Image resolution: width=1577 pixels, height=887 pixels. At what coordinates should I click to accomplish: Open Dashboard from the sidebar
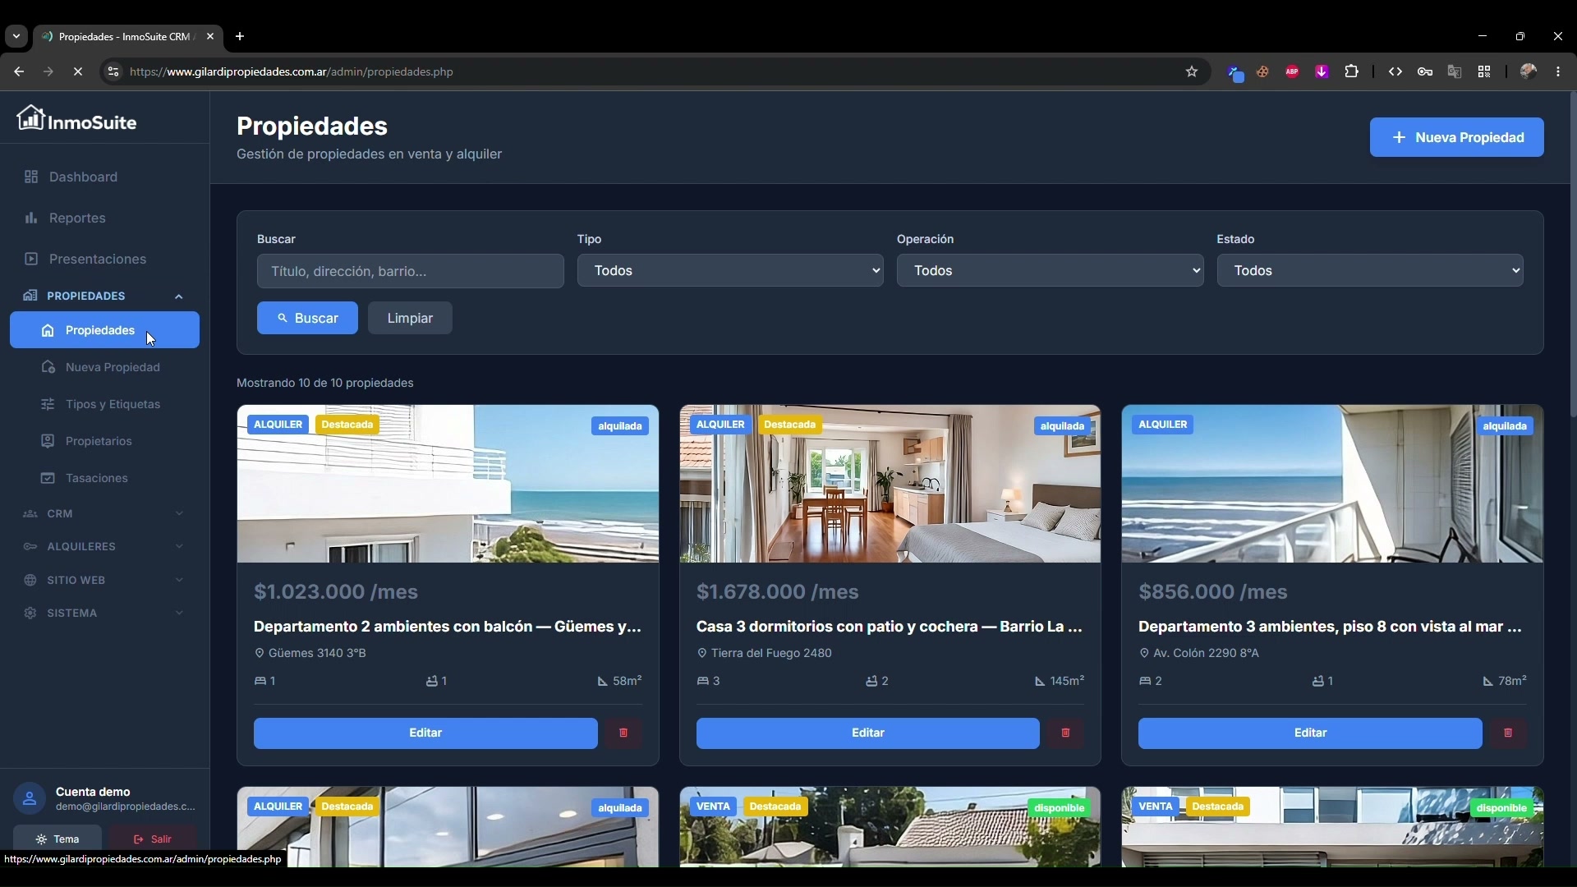[104, 177]
